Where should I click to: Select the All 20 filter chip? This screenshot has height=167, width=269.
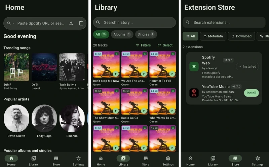click(101, 34)
